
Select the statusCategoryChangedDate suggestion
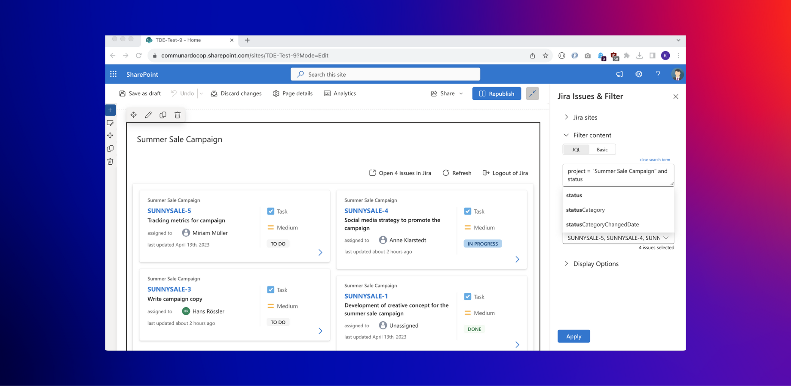[618, 225]
